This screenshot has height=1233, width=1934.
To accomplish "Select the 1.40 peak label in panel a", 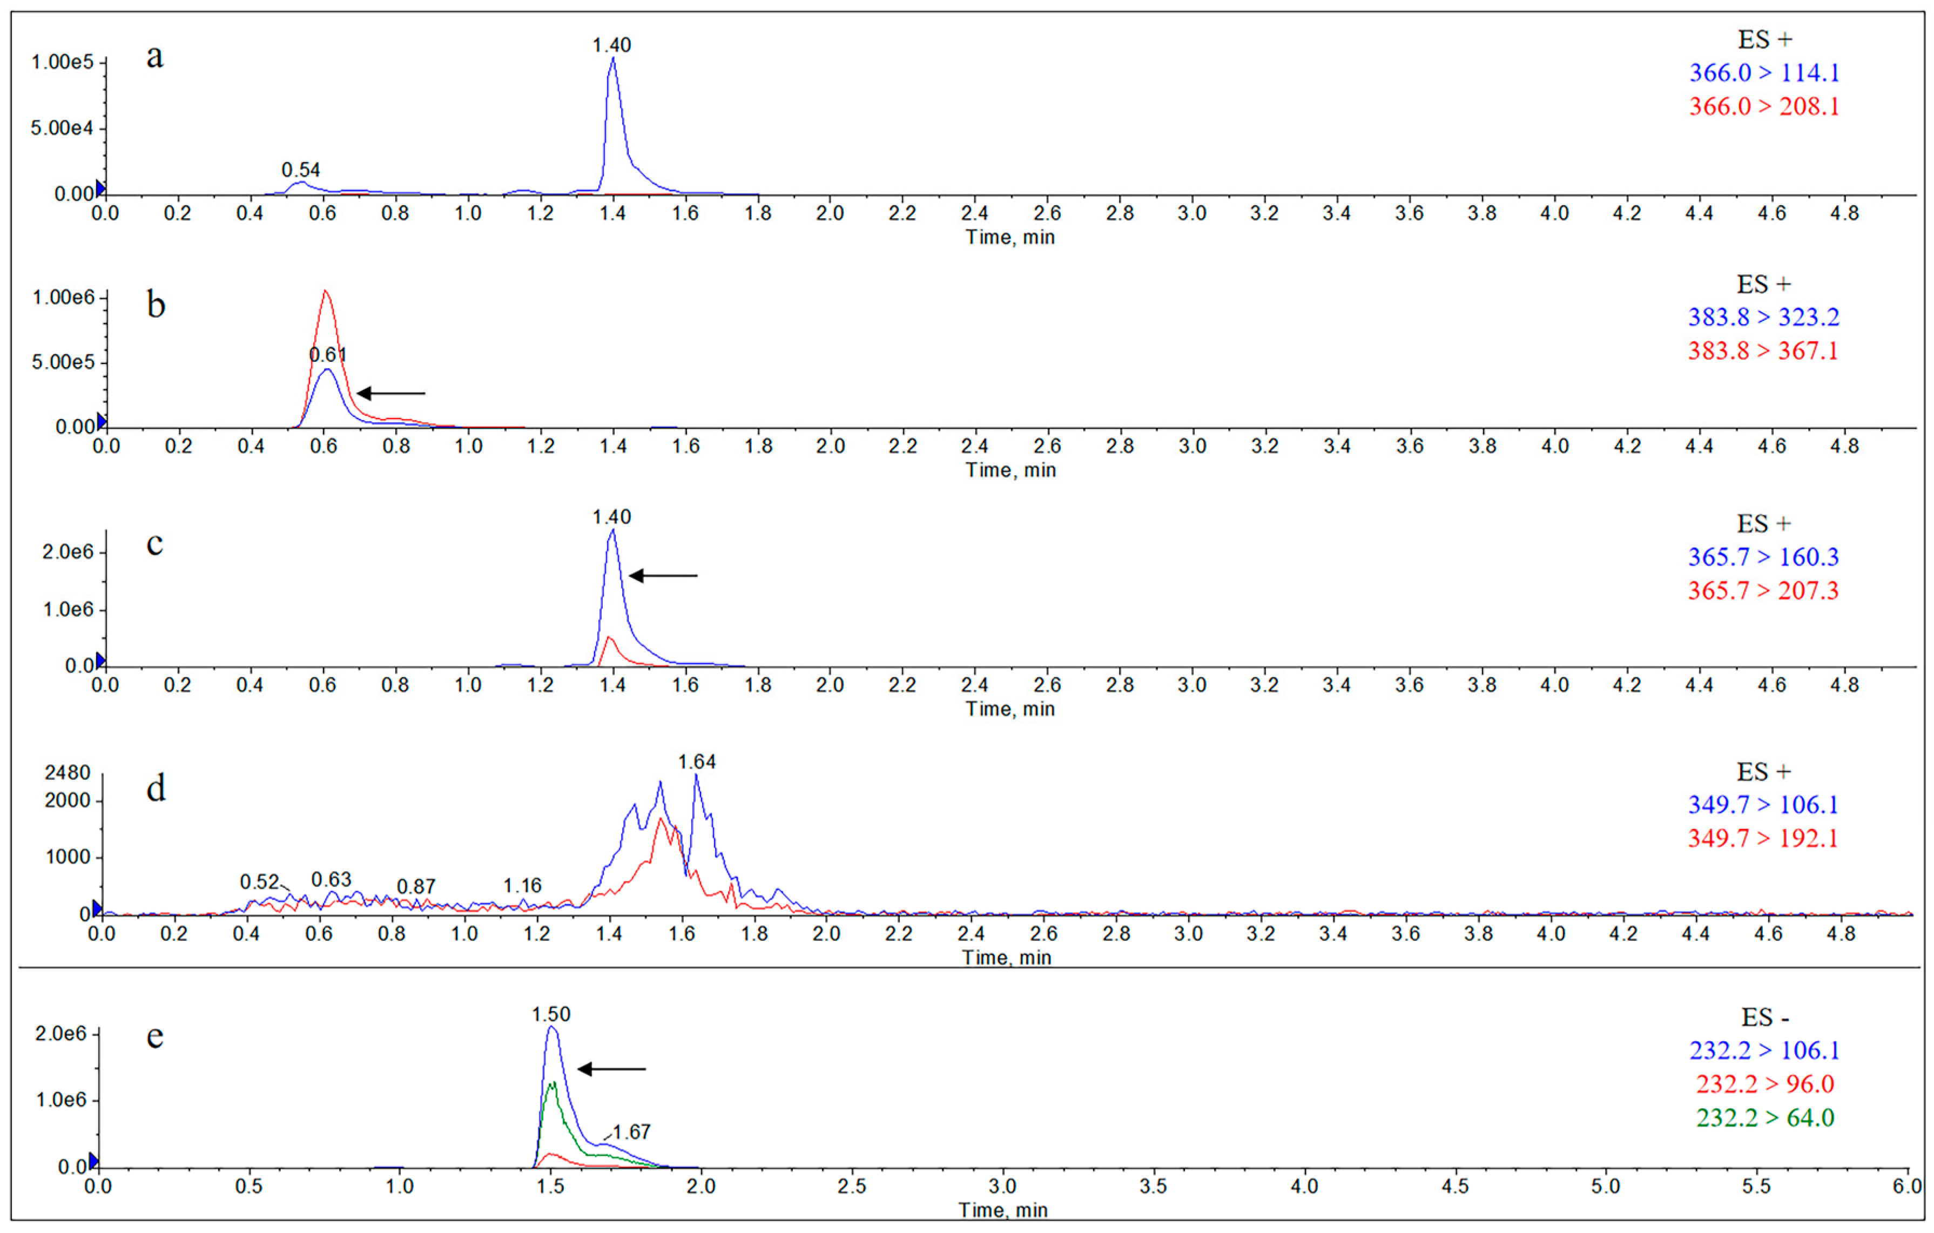I will tap(611, 45).
